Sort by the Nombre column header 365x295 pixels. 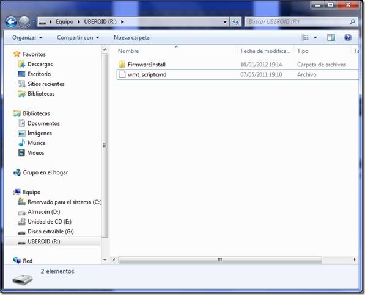point(128,51)
